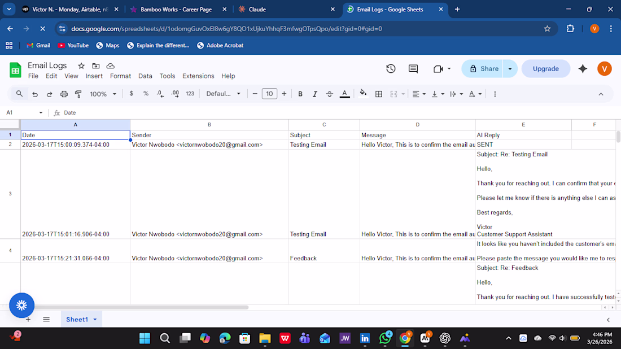The image size is (621, 349).
Task: Toggle bold formatting
Action: click(300, 94)
